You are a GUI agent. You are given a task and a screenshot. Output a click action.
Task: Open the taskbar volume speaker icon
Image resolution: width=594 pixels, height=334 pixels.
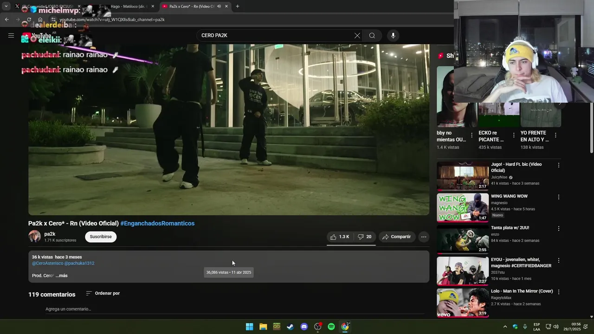[x=556, y=327]
